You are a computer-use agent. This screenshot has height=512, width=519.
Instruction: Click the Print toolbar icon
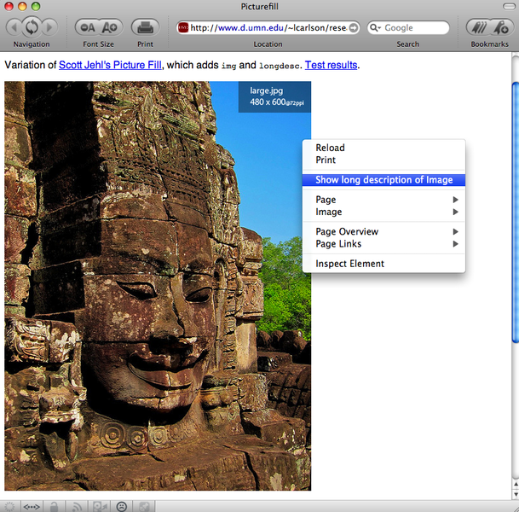(146, 27)
